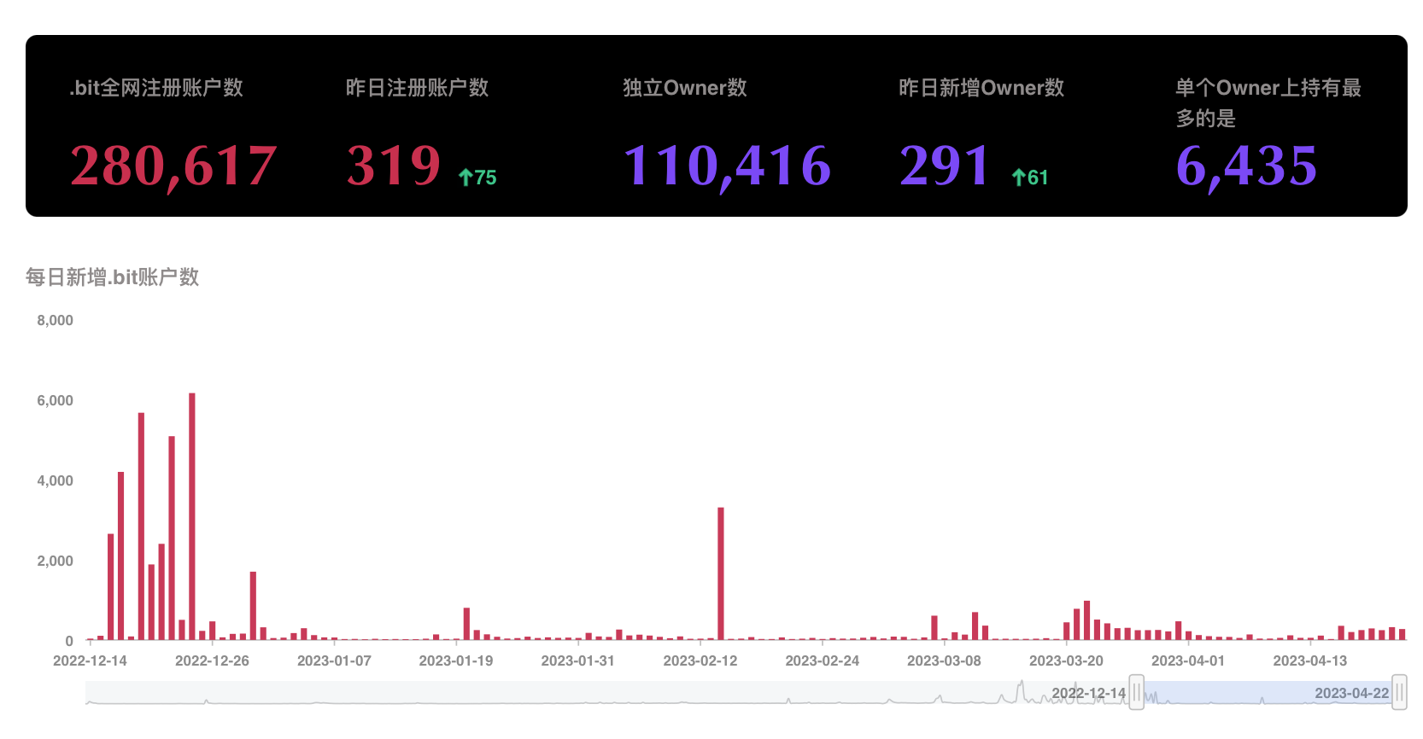Click the .bit全网注册账户数 label
1423x739 pixels.
pos(156,88)
